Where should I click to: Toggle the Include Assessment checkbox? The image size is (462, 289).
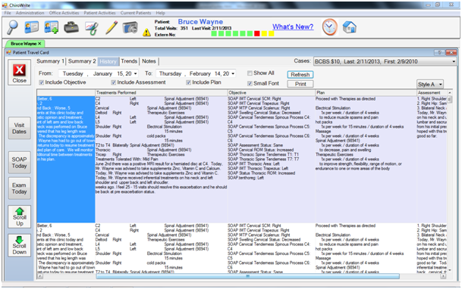[x=114, y=82]
